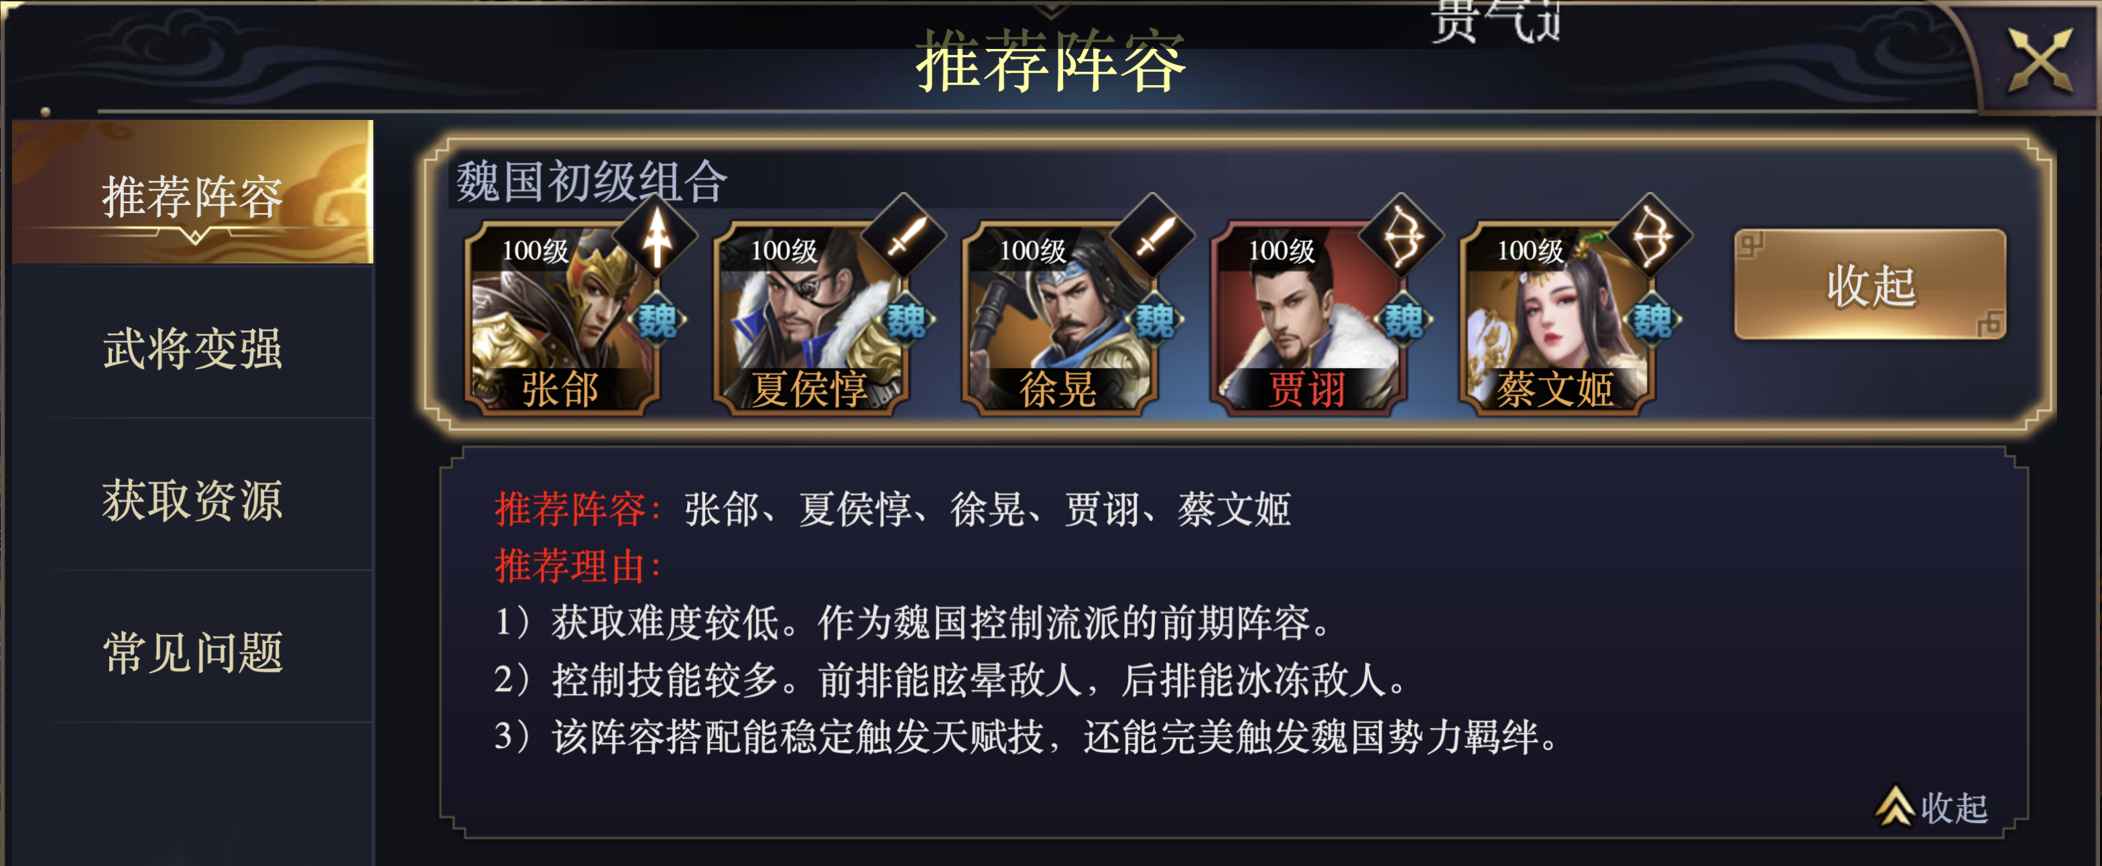The image size is (2102, 866).
Task: Click the 魏 faction badge on 贾诩
Action: point(1404,319)
